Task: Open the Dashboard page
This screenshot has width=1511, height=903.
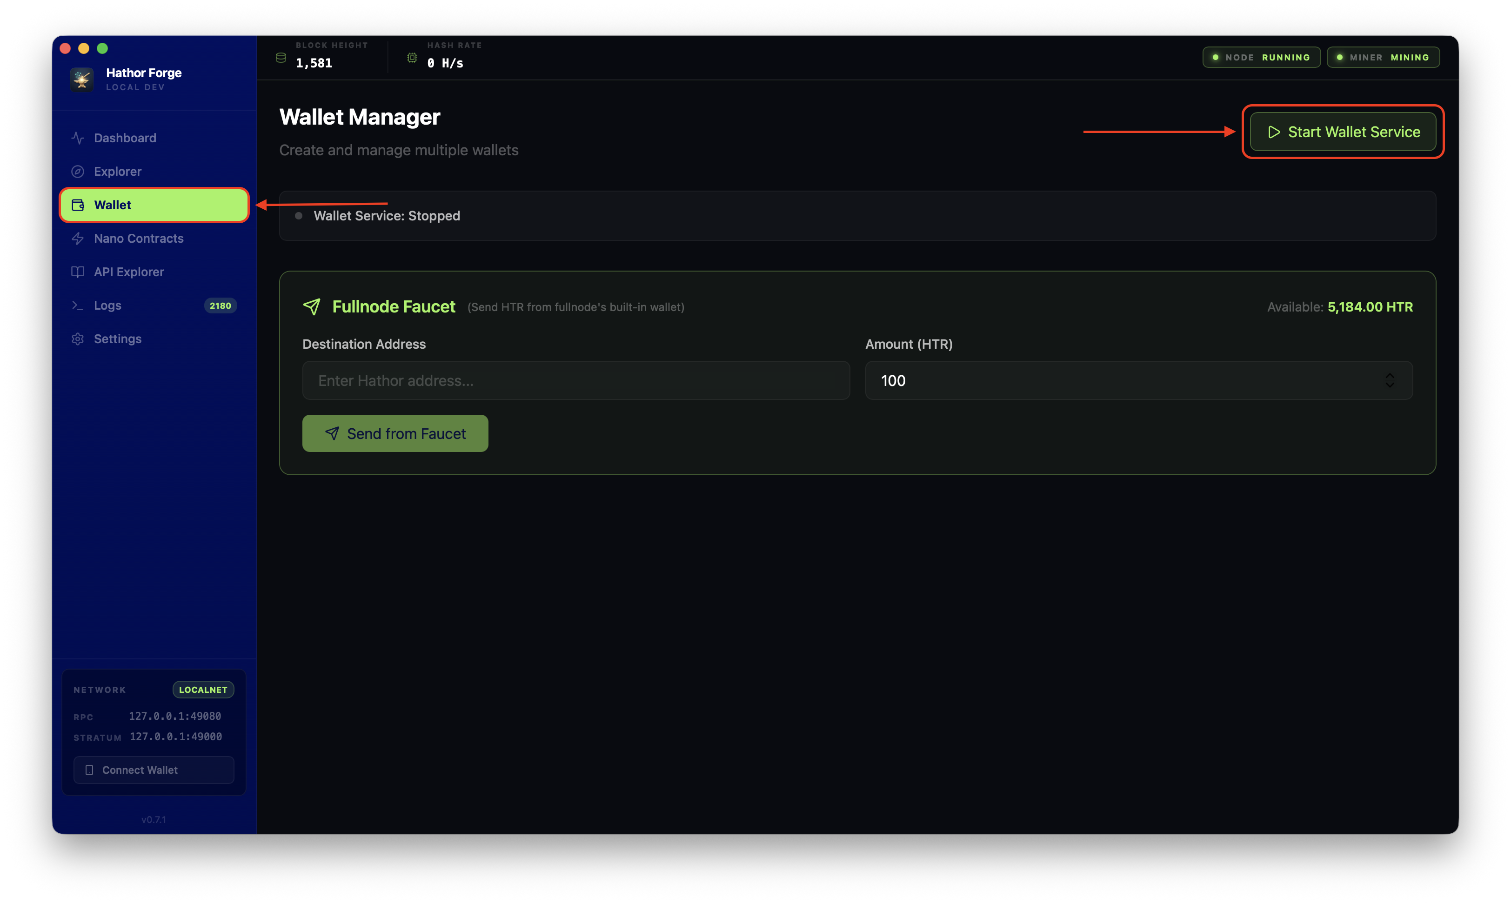Action: point(154,138)
